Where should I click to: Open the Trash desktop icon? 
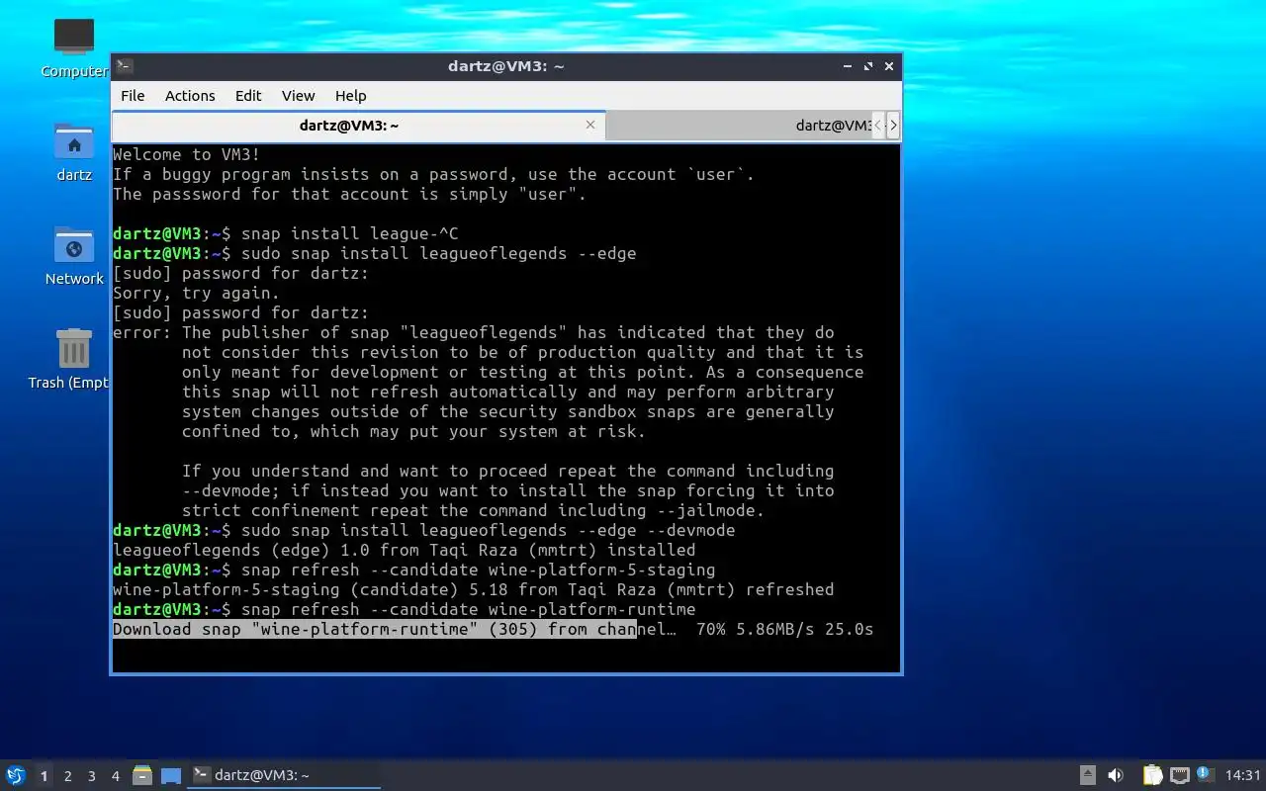point(74,349)
